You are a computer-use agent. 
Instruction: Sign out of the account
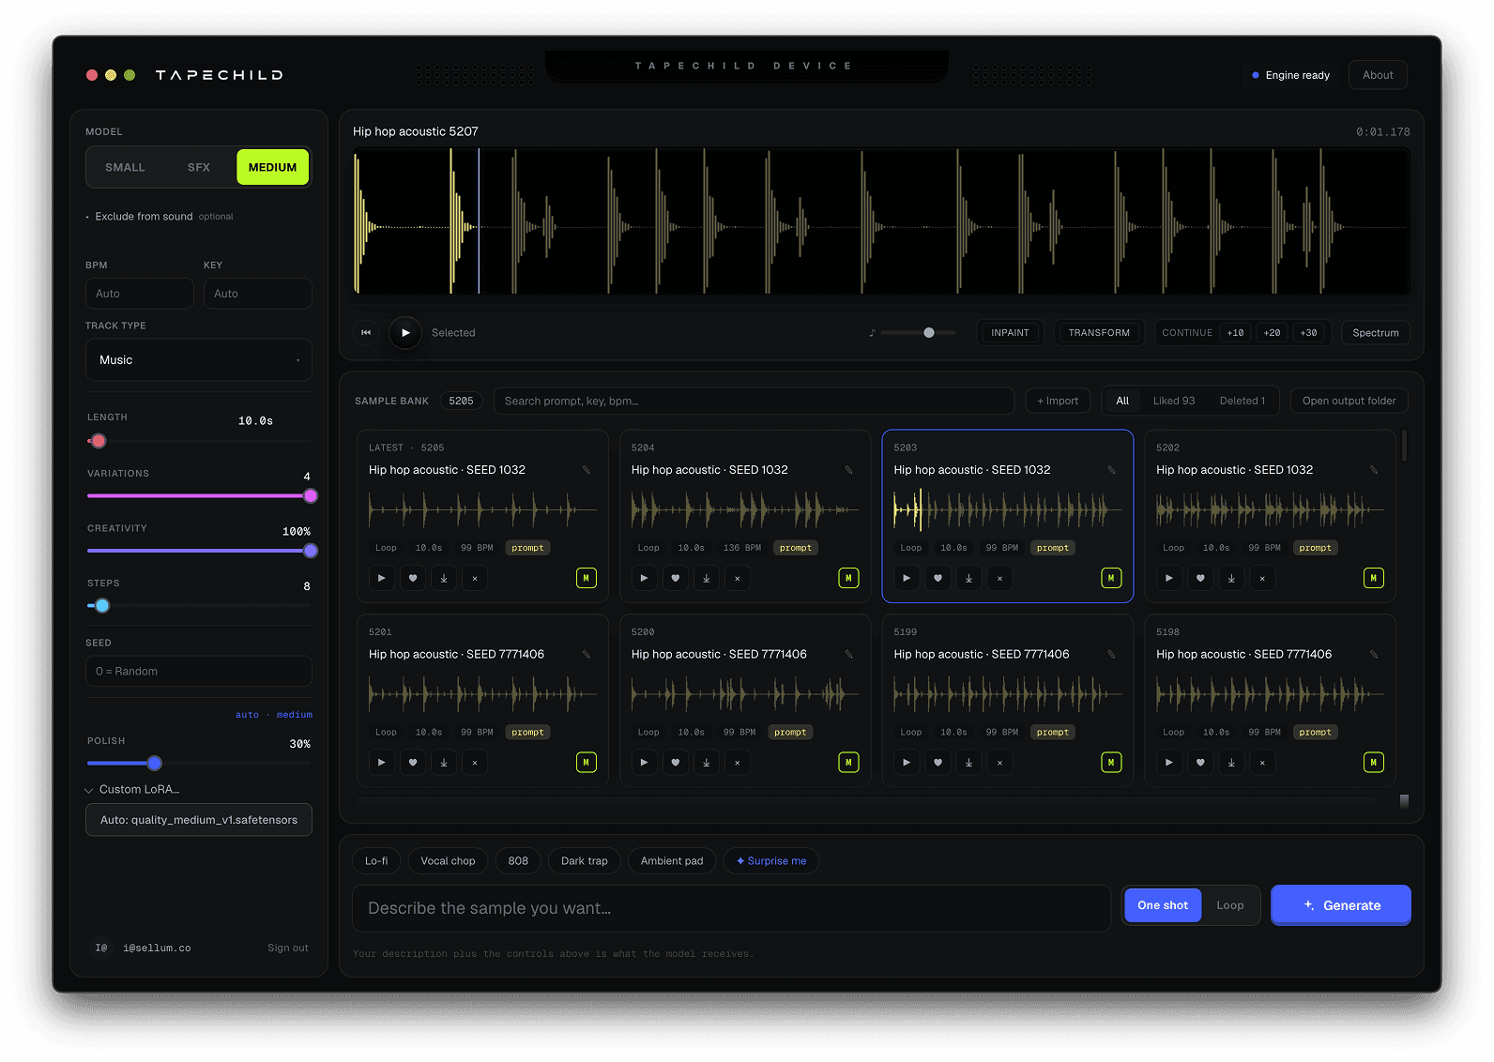click(x=288, y=948)
